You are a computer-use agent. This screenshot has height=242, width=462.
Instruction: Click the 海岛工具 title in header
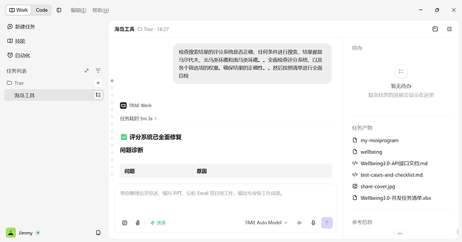tap(125, 29)
